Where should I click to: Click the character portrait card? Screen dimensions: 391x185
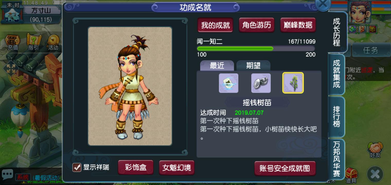(x=130, y=86)
